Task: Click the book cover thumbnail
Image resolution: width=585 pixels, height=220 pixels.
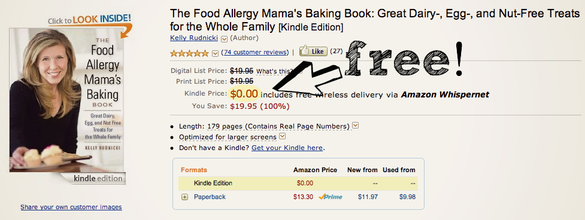Action: point(68,106)
